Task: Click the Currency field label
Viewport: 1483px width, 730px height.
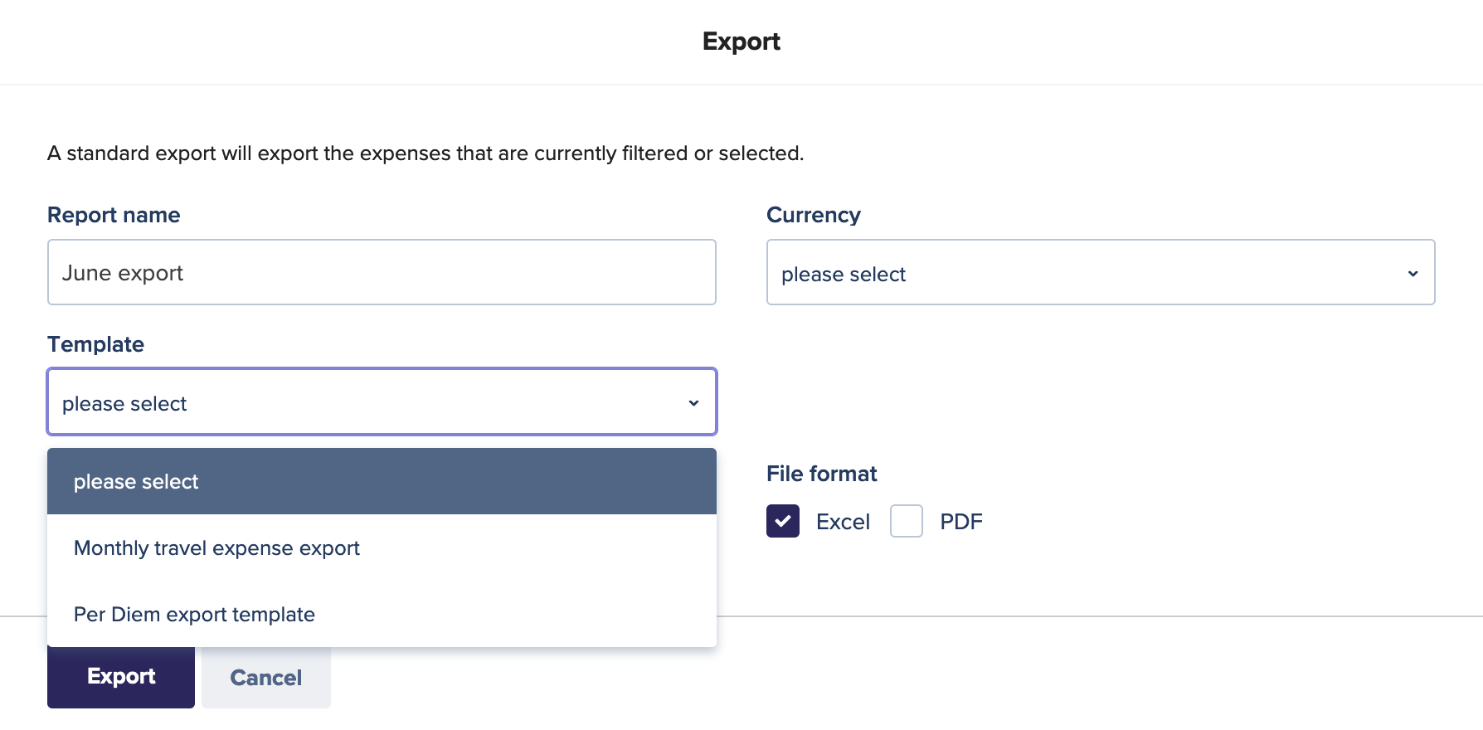Action: coord(814,215)
